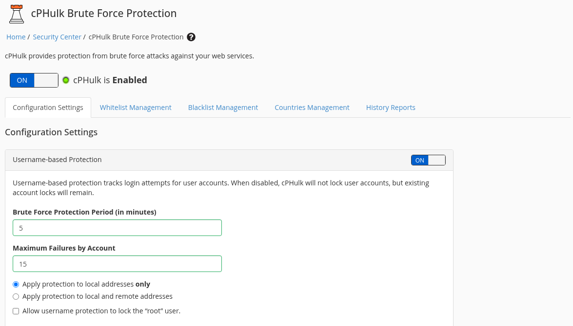Open the Configuration Settings tab
The height and width of the screenshot is (326, 573).
click(x=48, y=108)
